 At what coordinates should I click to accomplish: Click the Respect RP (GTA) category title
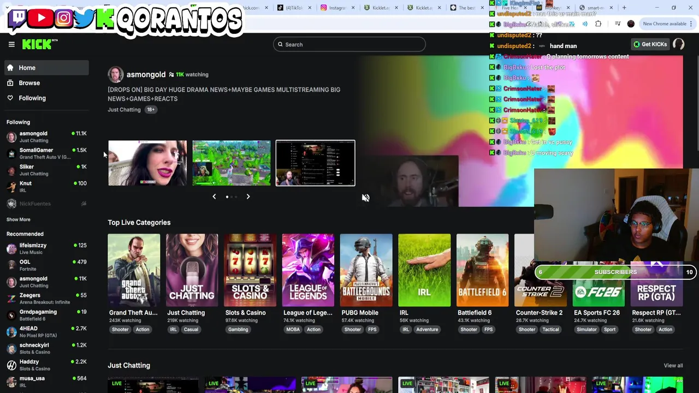click(656, 313)
